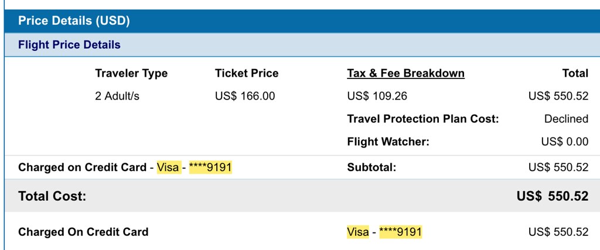Click the Traveler Type column header
Image resolution: width=600 pixels, height=250 pixels.
[x=131, y=73]
